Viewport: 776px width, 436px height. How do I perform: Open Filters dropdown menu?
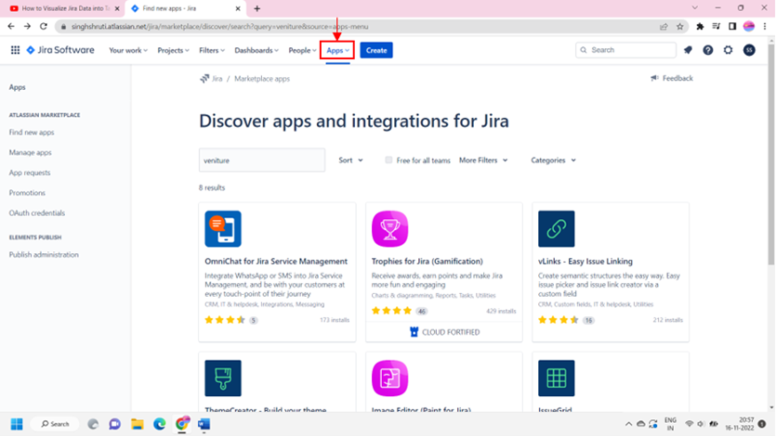pos(212,50)
